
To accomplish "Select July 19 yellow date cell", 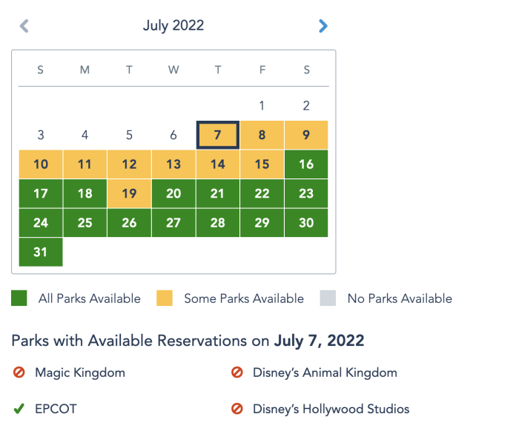I will (129, 193).
